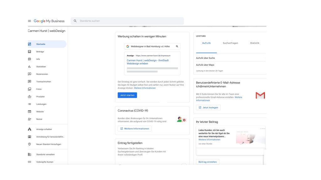Screen dimensions: 321x180
Task: Click the Jetzt starten button
Action: tap(127, 95)
